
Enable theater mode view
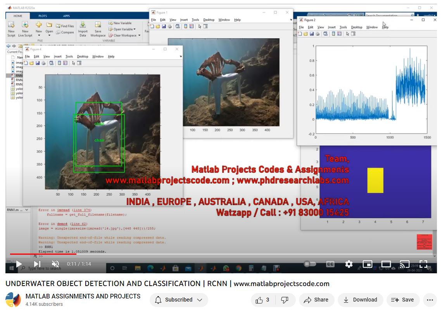[x=386, y=264]
